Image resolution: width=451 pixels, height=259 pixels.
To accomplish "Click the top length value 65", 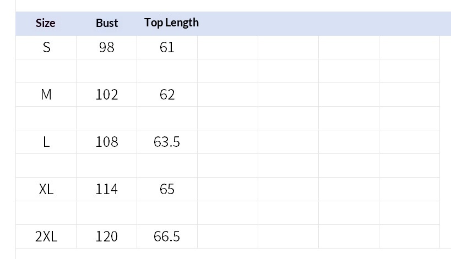I will click(x=167, y=189).
